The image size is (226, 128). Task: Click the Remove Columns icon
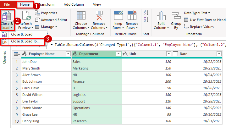pos(99,16)
